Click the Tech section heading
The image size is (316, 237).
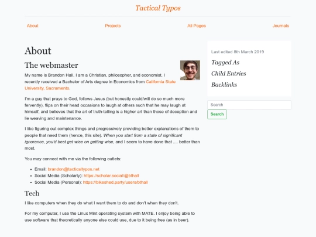[32, 193]
